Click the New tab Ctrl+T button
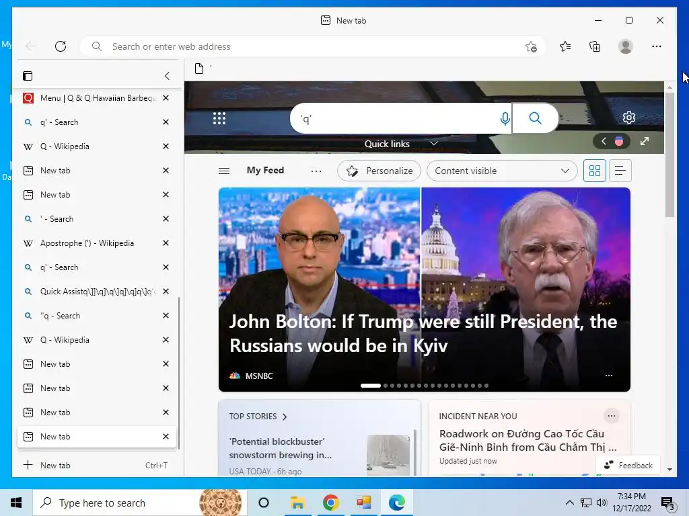The height and width of the screenshot is (516, 689). pyautogui.click(x=97, y=465)
